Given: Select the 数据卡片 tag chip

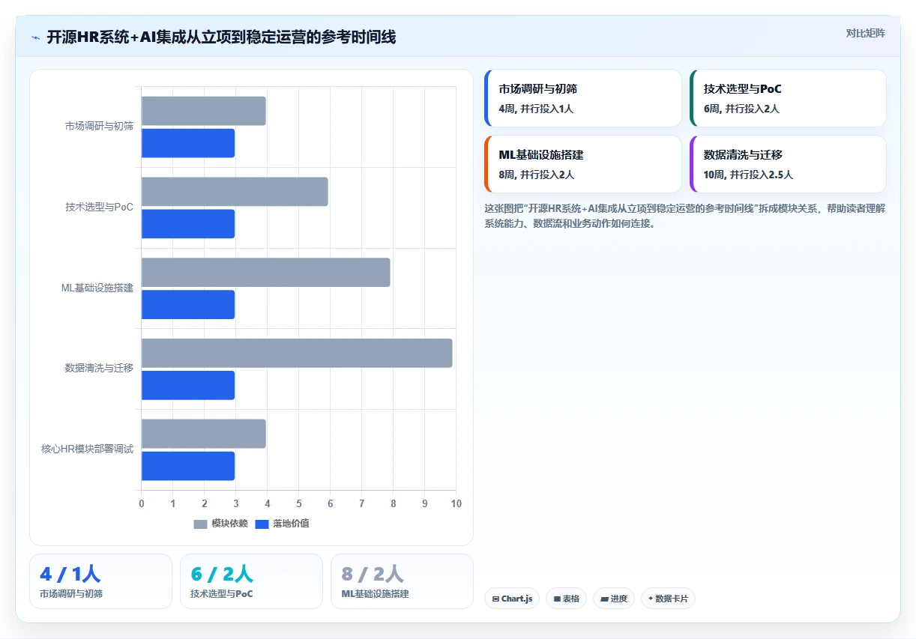Looking at the screenshot, I should click(x=668, y=599).
